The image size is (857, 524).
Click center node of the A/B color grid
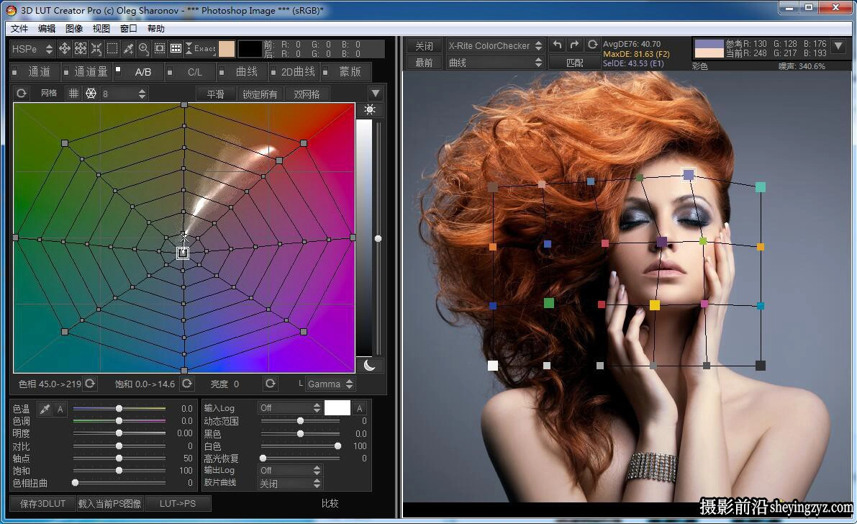tap(183, 253)
